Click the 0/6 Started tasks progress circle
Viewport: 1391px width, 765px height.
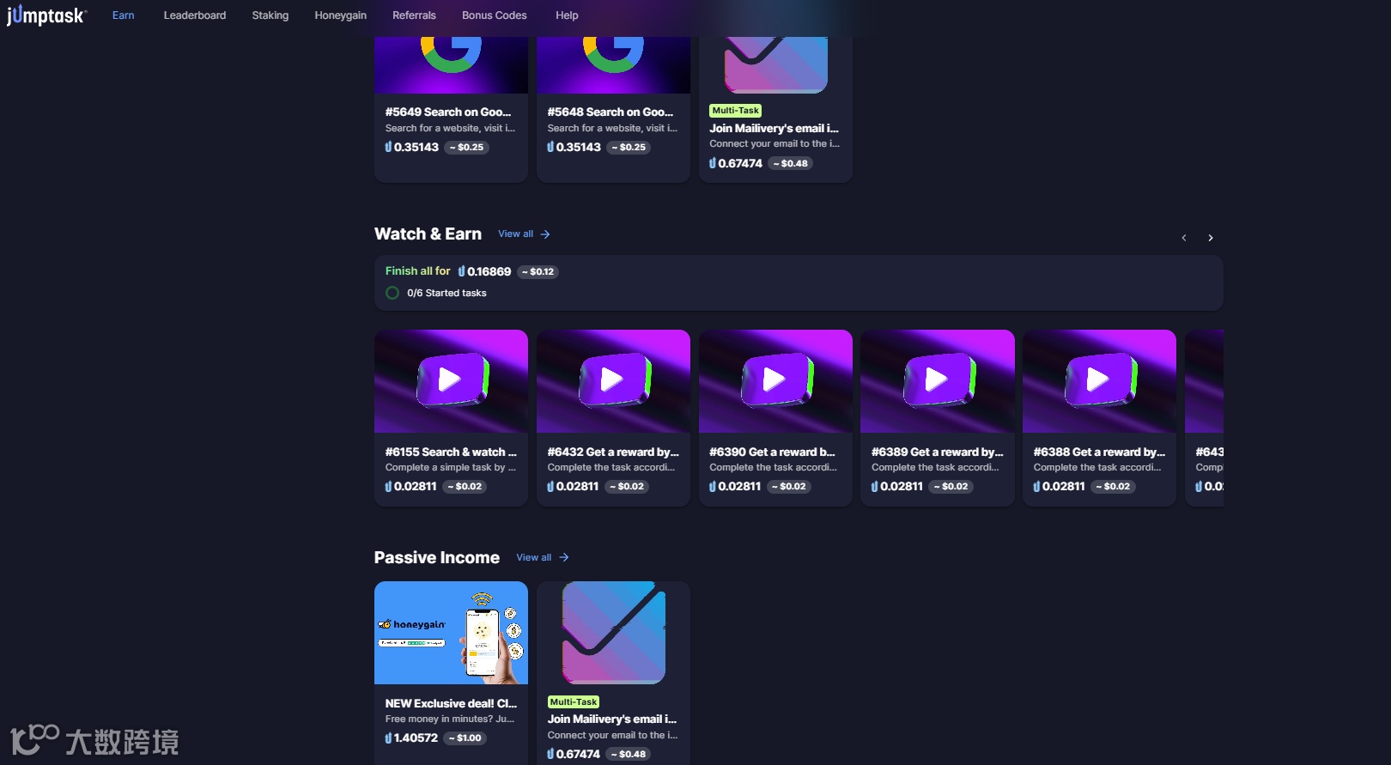(392, 293)
